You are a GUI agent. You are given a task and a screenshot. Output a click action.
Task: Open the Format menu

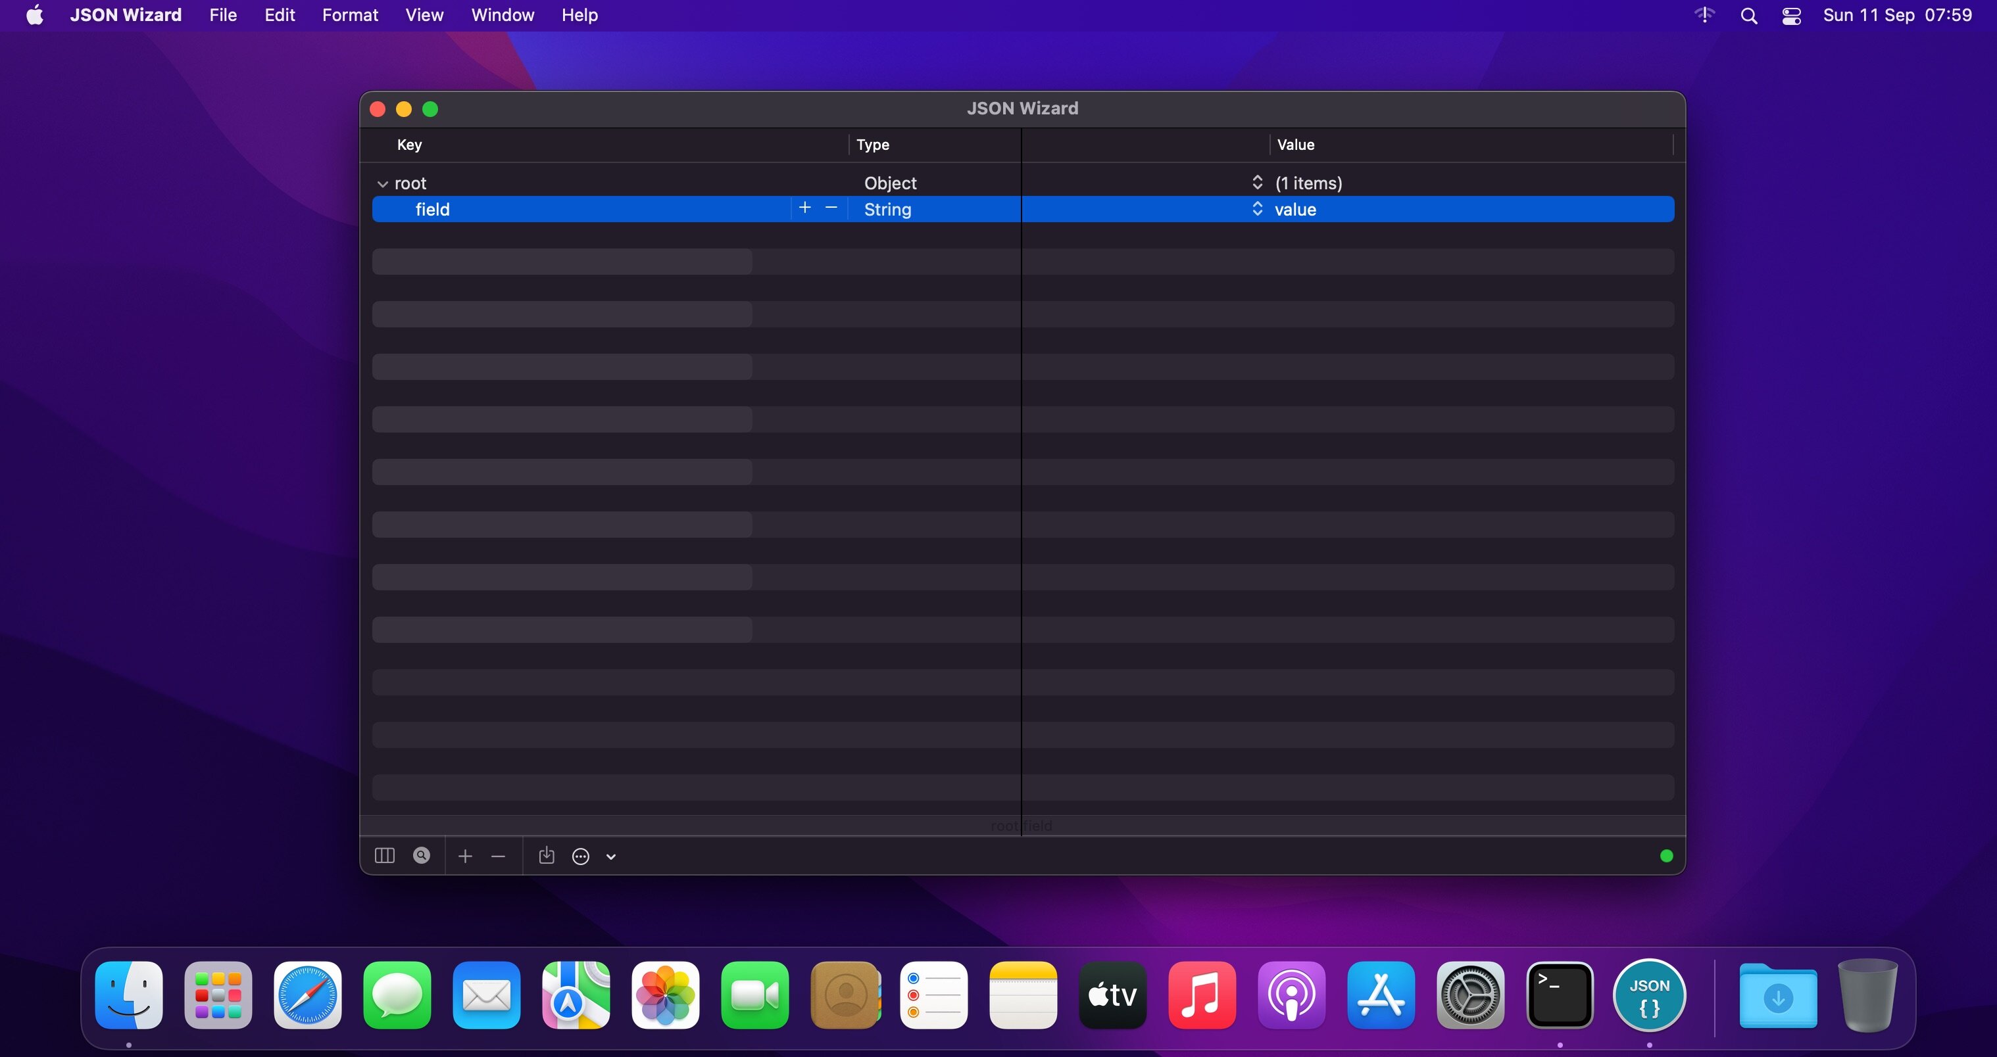(350, 16)
